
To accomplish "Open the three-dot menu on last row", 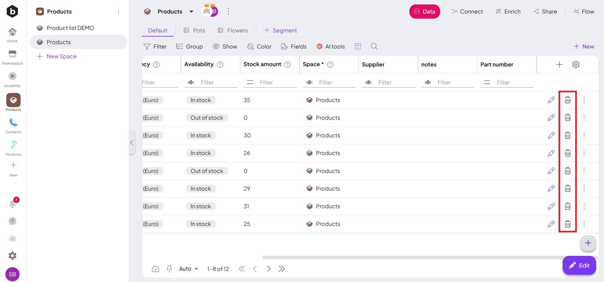I will tap(584, 224).
